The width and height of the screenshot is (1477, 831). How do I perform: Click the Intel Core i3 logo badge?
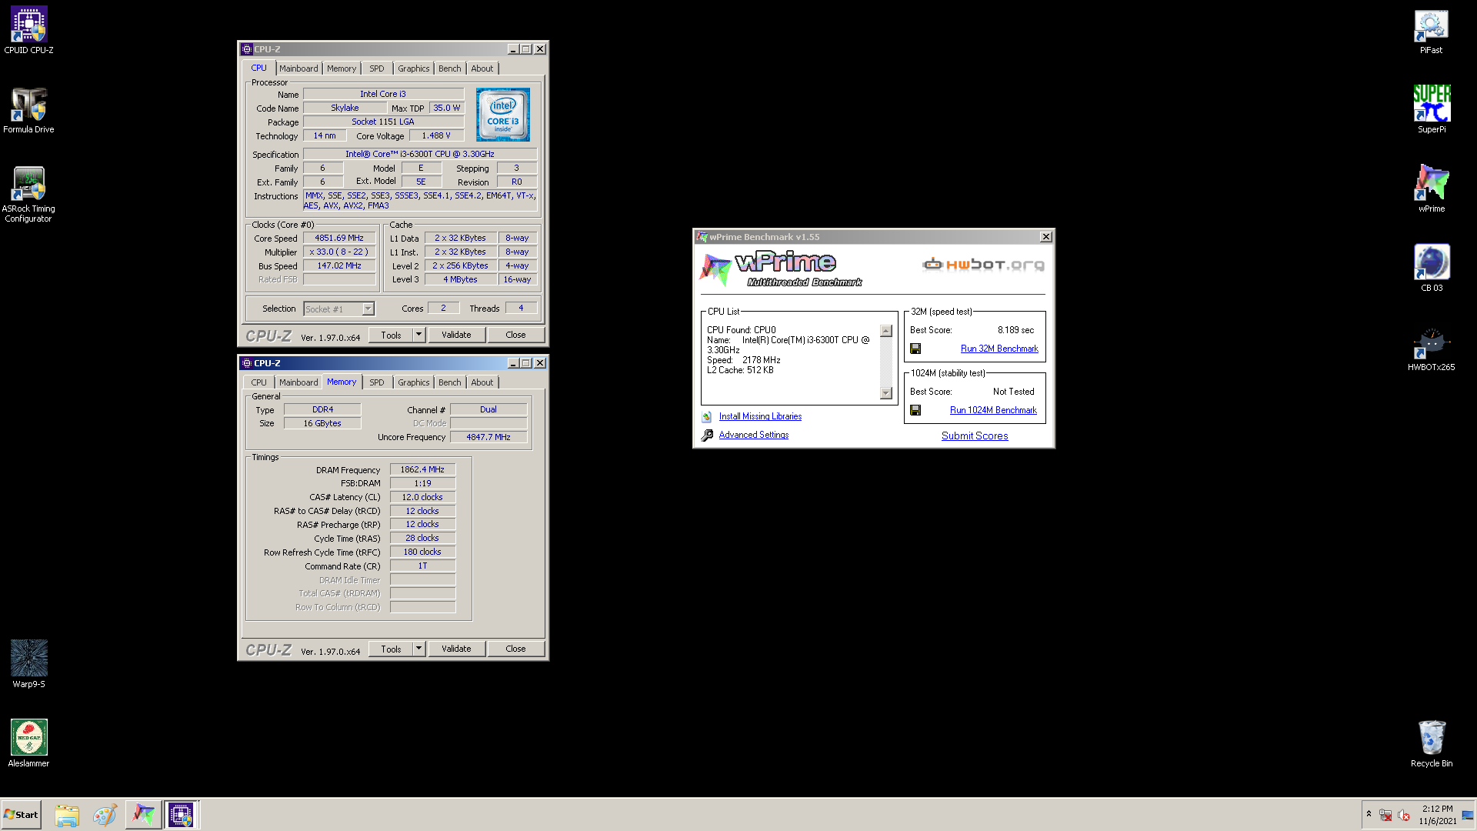(502, 114)
